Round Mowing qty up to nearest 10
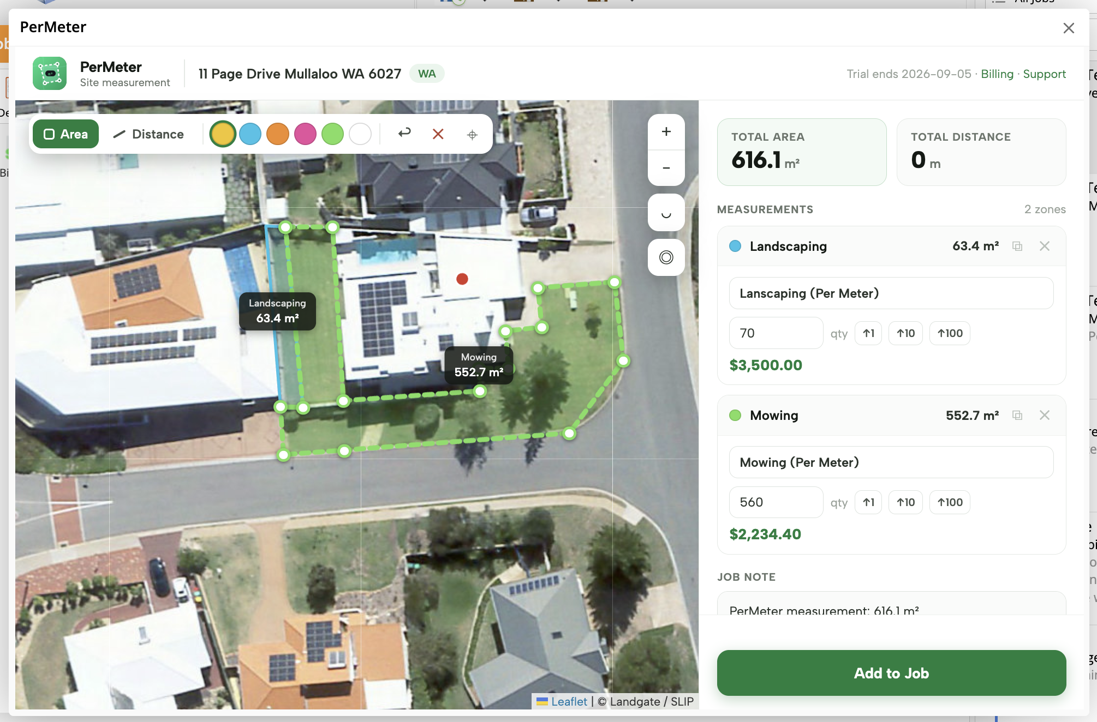 pyautogui.click(x=905, y=502)
